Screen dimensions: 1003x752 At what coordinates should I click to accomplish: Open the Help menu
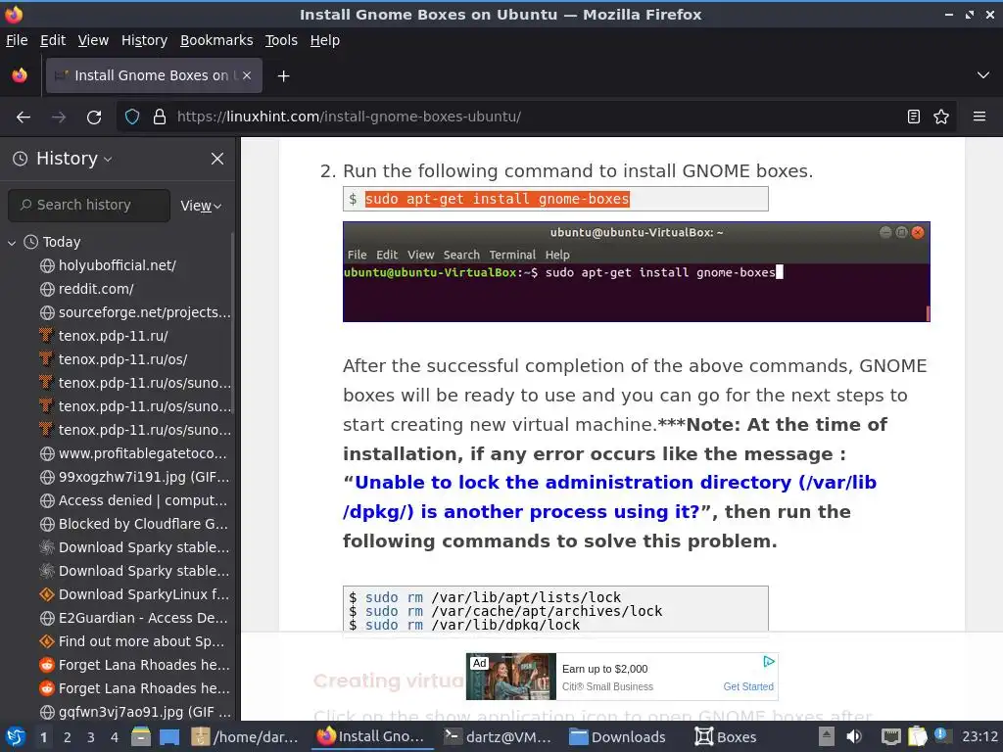tap(325, 40)
